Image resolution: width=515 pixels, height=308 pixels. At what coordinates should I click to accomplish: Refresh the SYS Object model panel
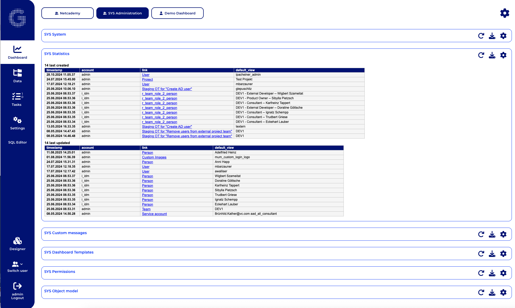(x=481, y=293)
